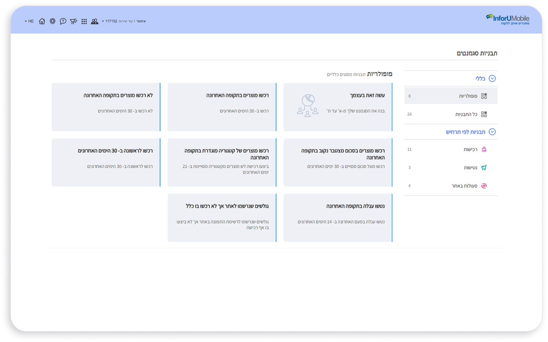548x342 pixels.
Task: Click the InforUMobile logo
Action: pyautogui.click(x=508, y=19)
